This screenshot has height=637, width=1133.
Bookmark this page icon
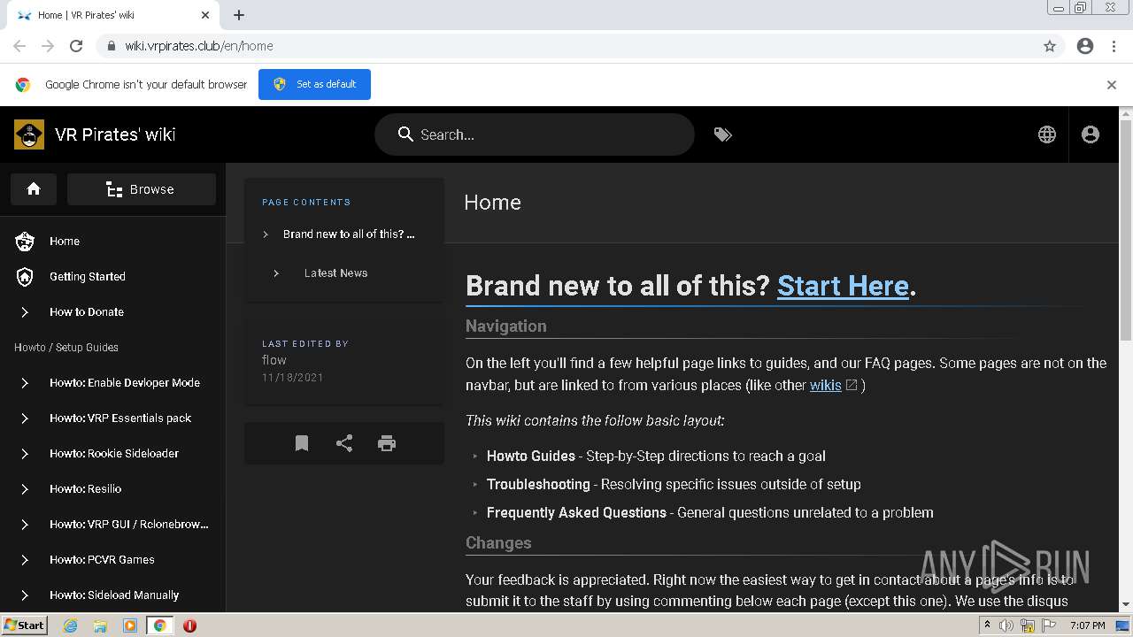pos(302,443)
